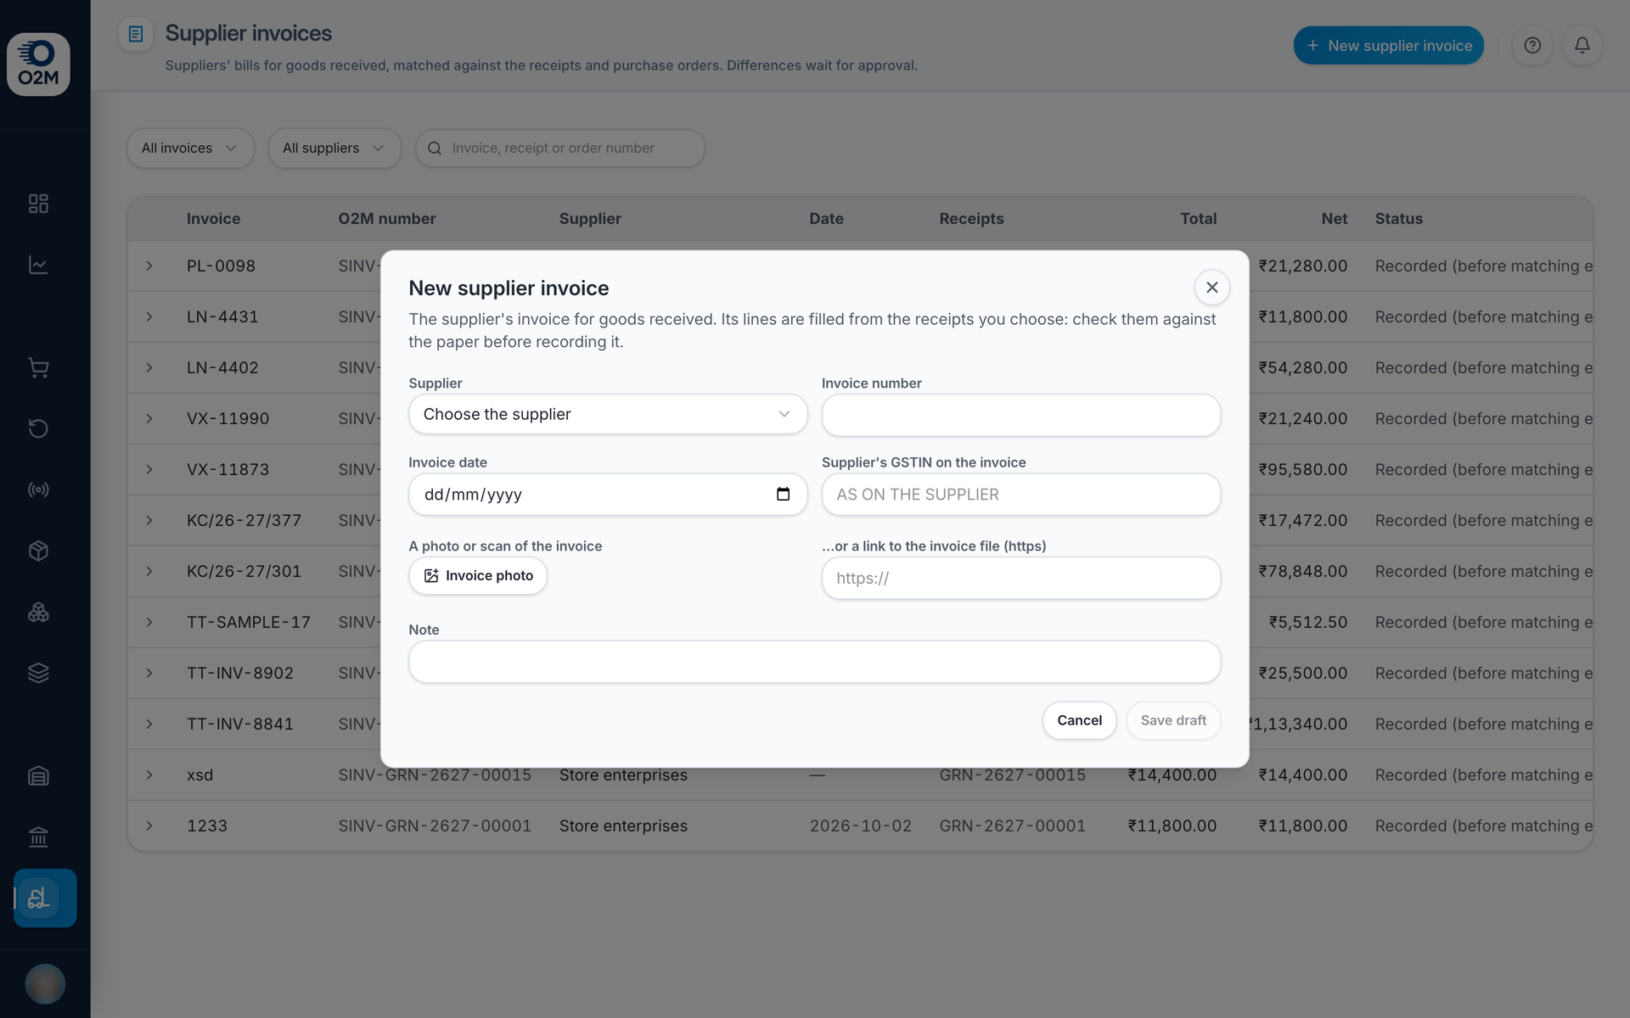This screenshot has width=1630, height=1018.
Task: Open the help question mark icon
Action: [x=1532, y=46]
